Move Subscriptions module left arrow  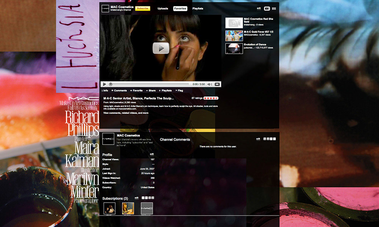pyautogui.click(x=143, y=198)
